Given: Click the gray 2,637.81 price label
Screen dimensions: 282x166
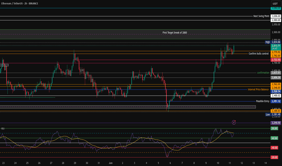Looking at the screenshot, I should (276, 73).
